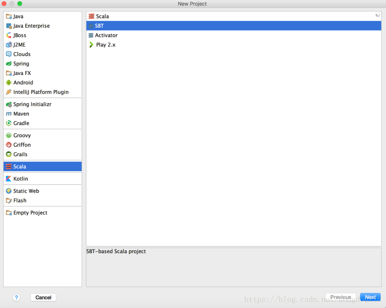
Task: Select the "Activator" template text
Action: (x=107, y=35)
